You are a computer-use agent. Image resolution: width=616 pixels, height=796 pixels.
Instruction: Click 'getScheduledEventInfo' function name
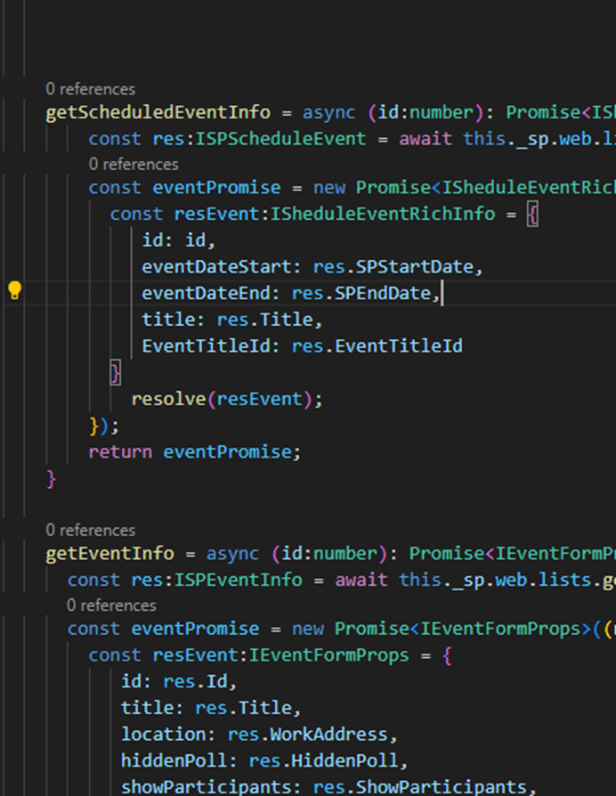(158, 112)
